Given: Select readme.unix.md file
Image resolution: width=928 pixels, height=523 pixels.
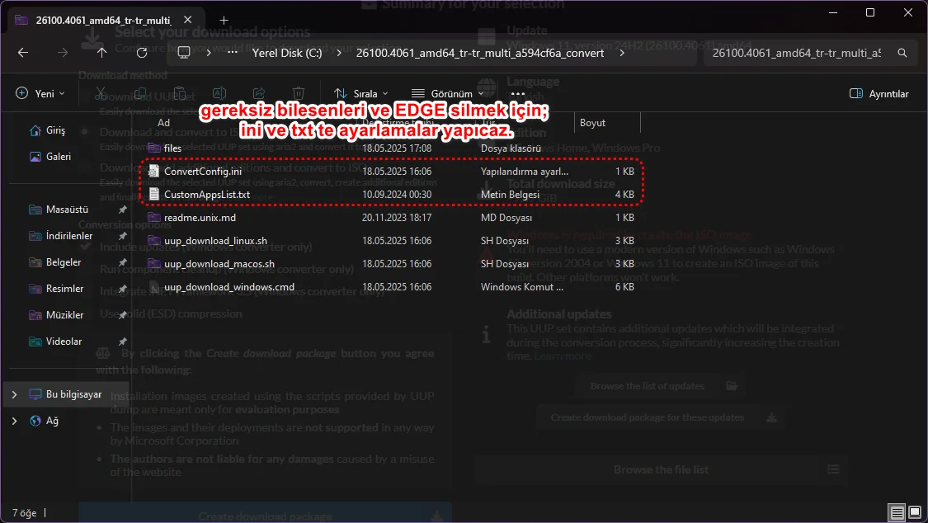Looking at the screenshot, I should pyautogui.click(x=391, y=217).
